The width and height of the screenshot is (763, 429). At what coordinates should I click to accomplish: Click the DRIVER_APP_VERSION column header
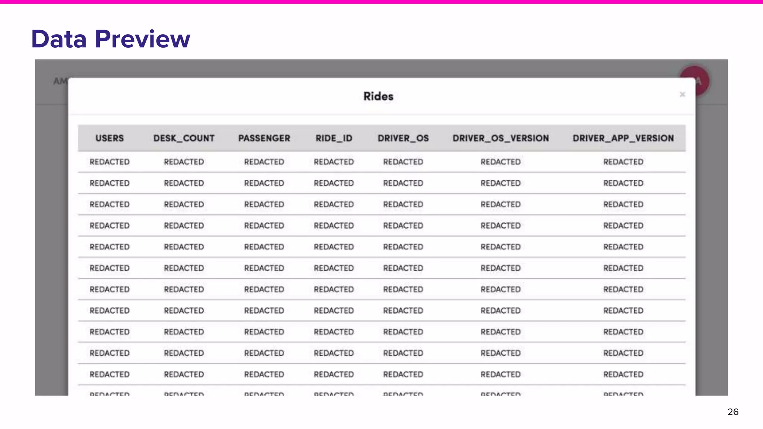pyautogui.click(x=623, y=138)
